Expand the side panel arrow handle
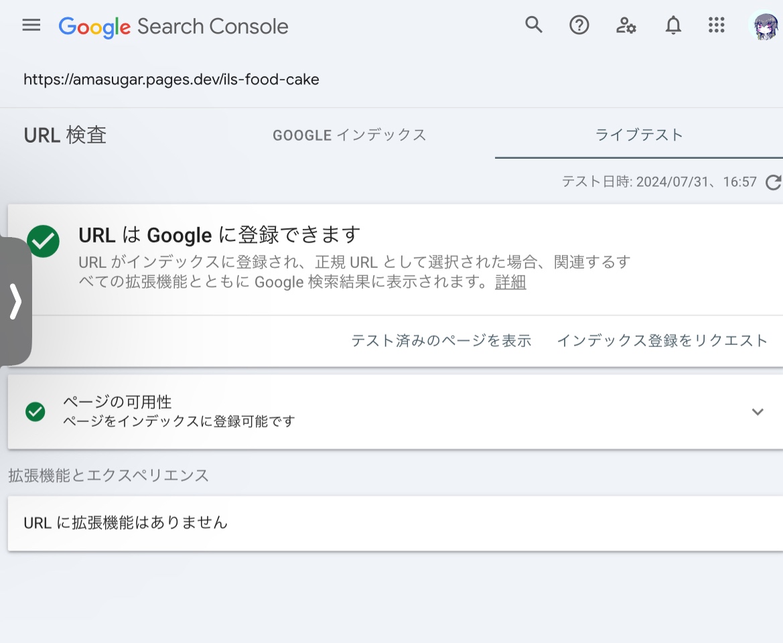This screenshot has width=783, height=643. 16,301
